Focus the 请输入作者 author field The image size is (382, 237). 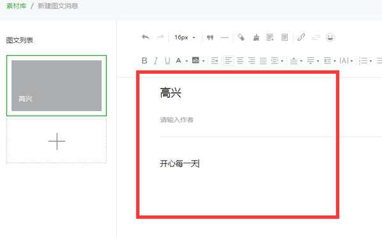tap(176, 119)
